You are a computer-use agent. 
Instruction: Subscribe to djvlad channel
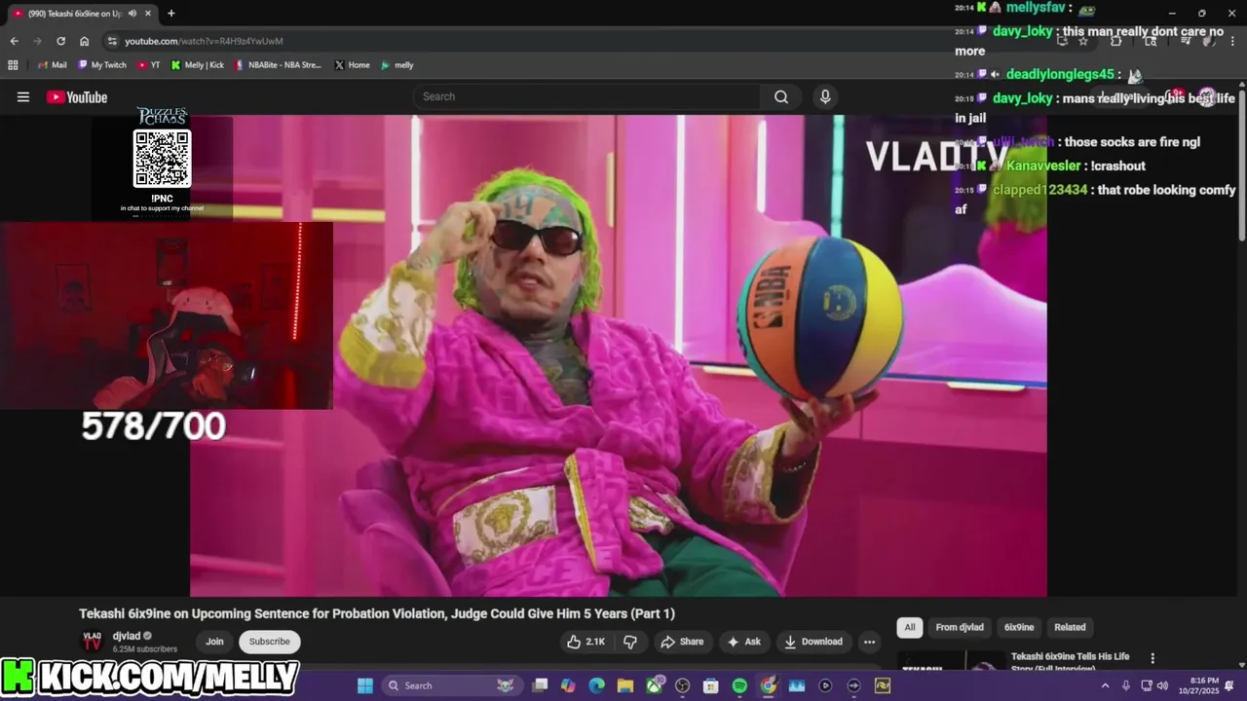269,642
